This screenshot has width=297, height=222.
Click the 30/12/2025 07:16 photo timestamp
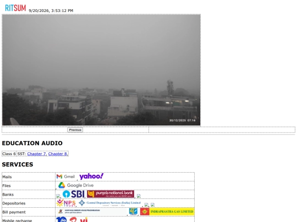pyautogui.click(x=182, y=120)
